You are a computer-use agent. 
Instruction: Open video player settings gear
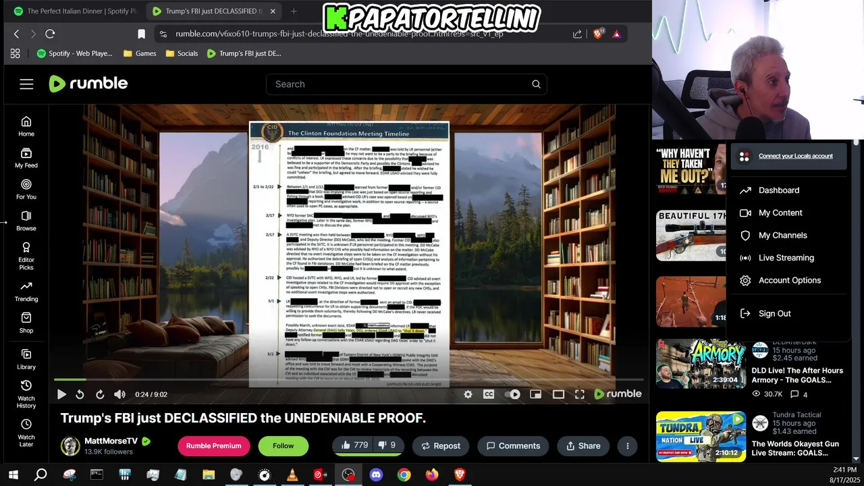click(468, 394)
